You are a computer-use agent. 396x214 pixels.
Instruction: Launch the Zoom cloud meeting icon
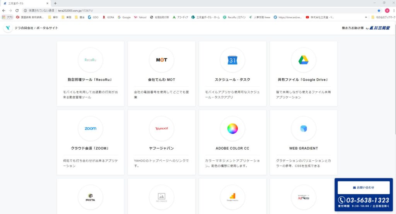pos(90,128)
